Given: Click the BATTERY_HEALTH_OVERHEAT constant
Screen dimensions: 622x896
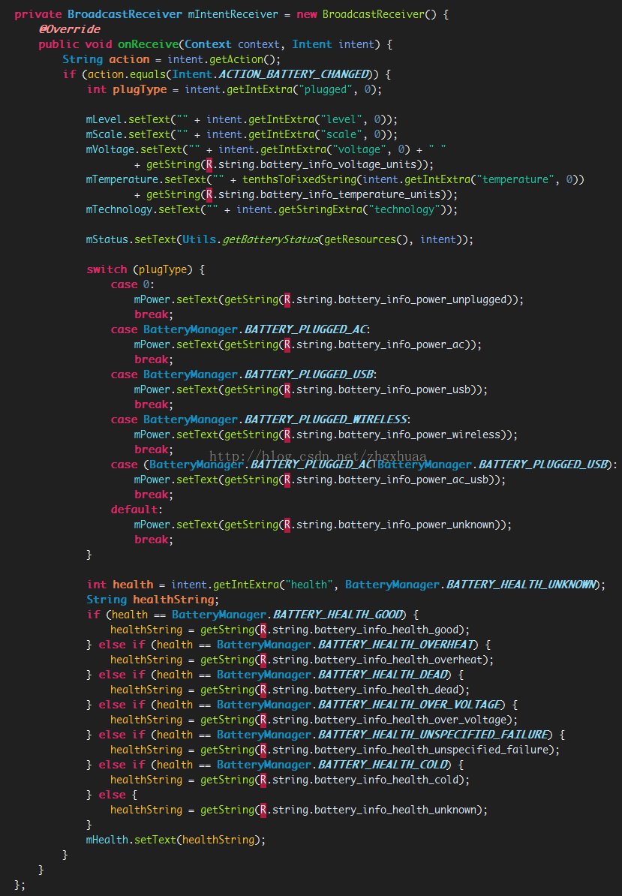Looking at the screenshot, I should [x=396, y=645].
